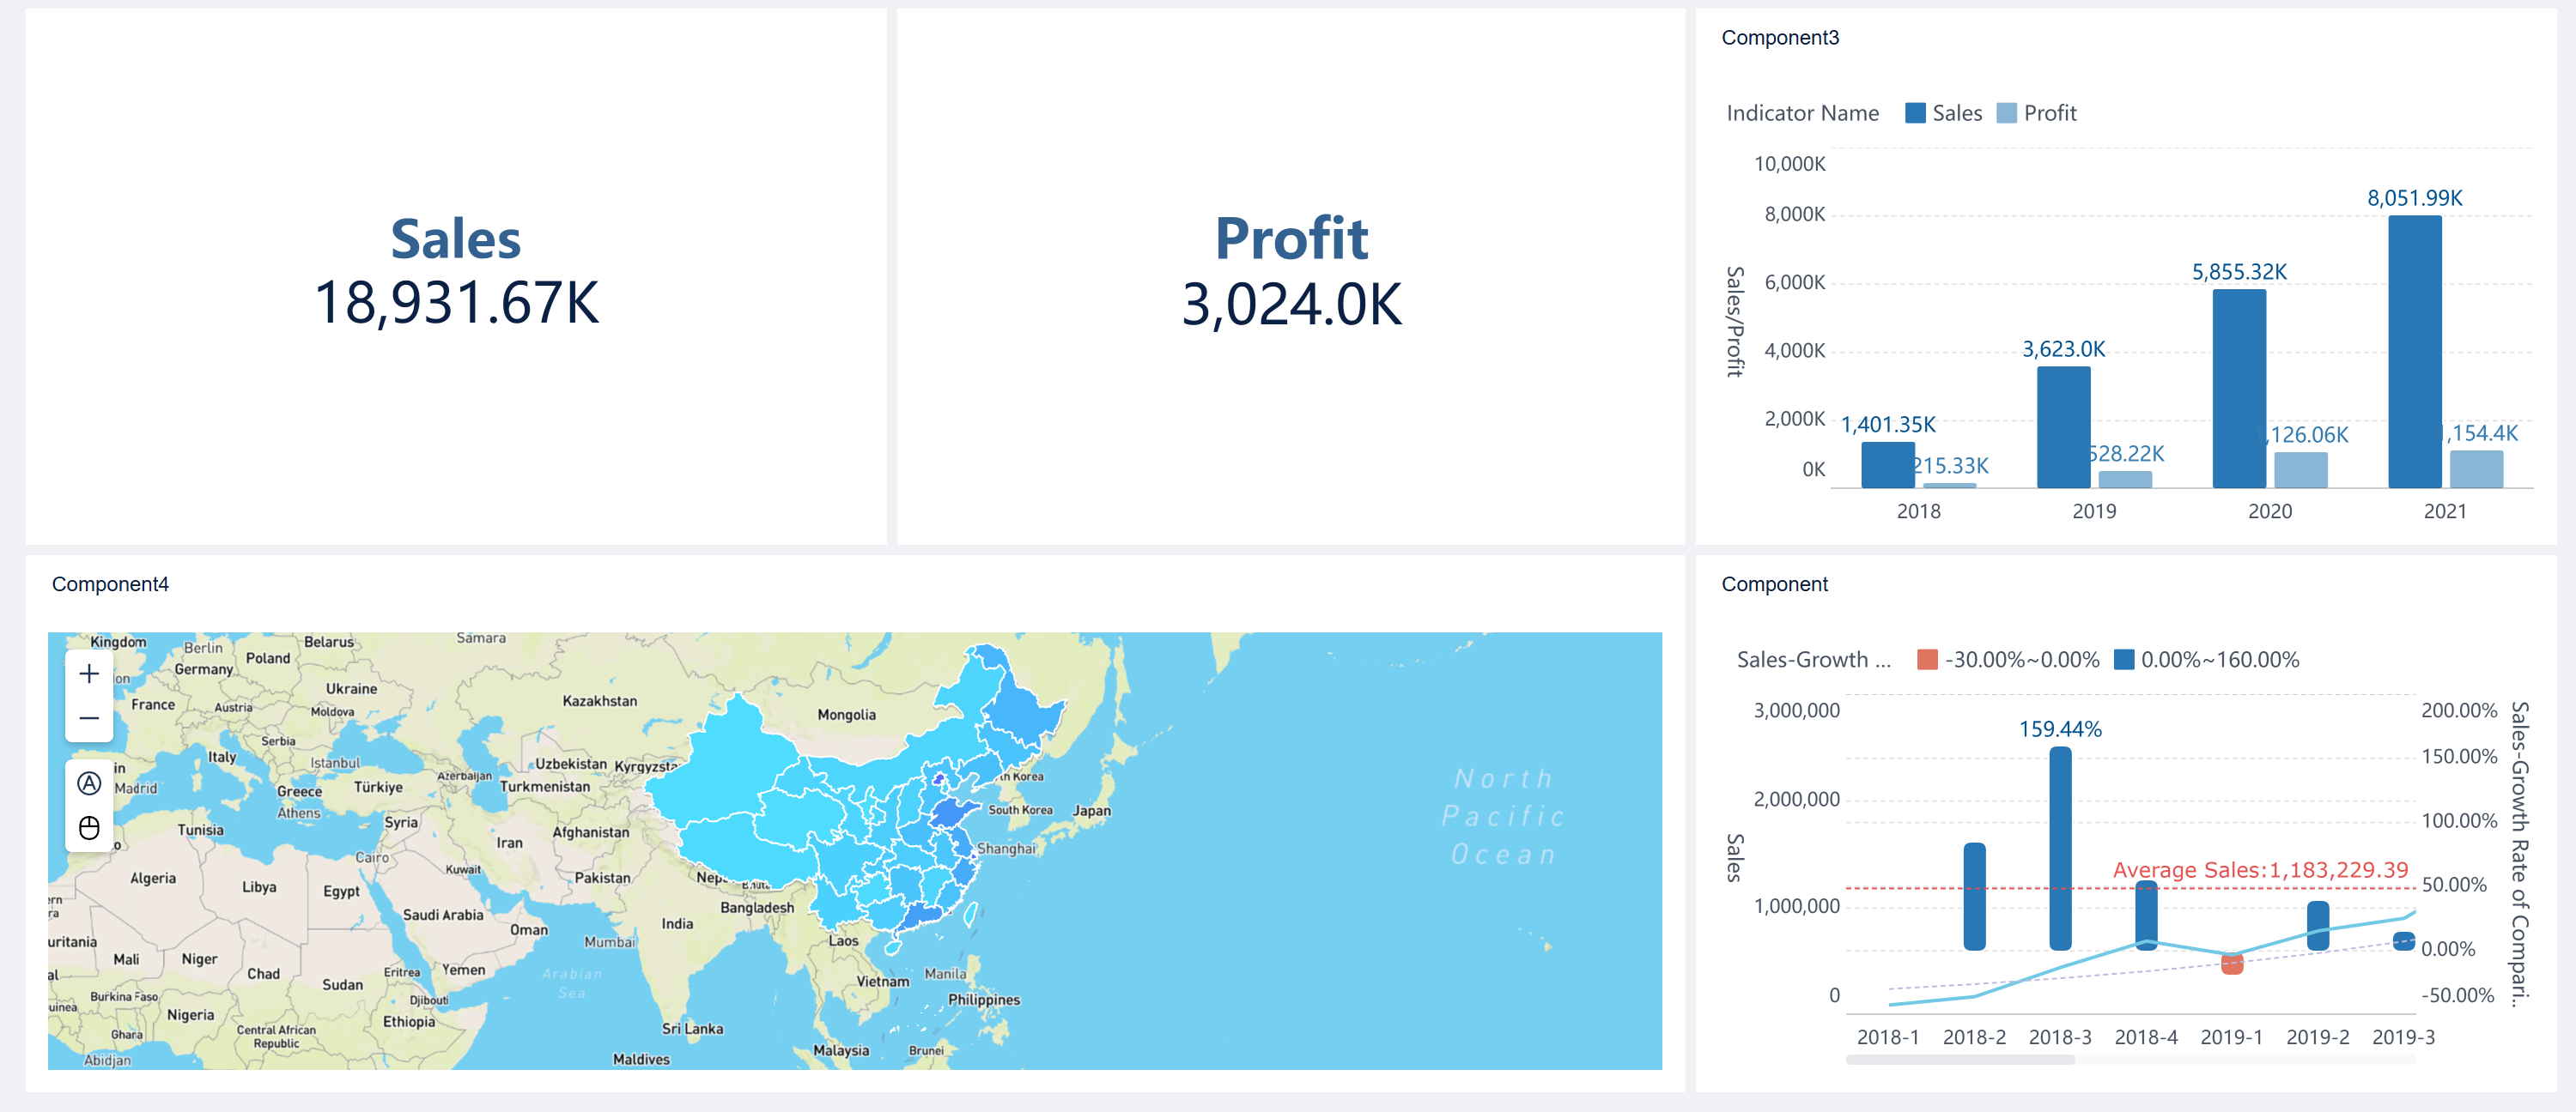Toggle the Sales legend item in Component3
Screen dimensions: 2576x1112
coord(1943,113)
